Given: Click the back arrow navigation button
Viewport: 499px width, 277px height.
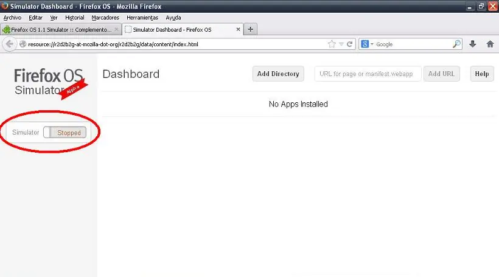Looking at the screenshot, I should pos(10,44).
